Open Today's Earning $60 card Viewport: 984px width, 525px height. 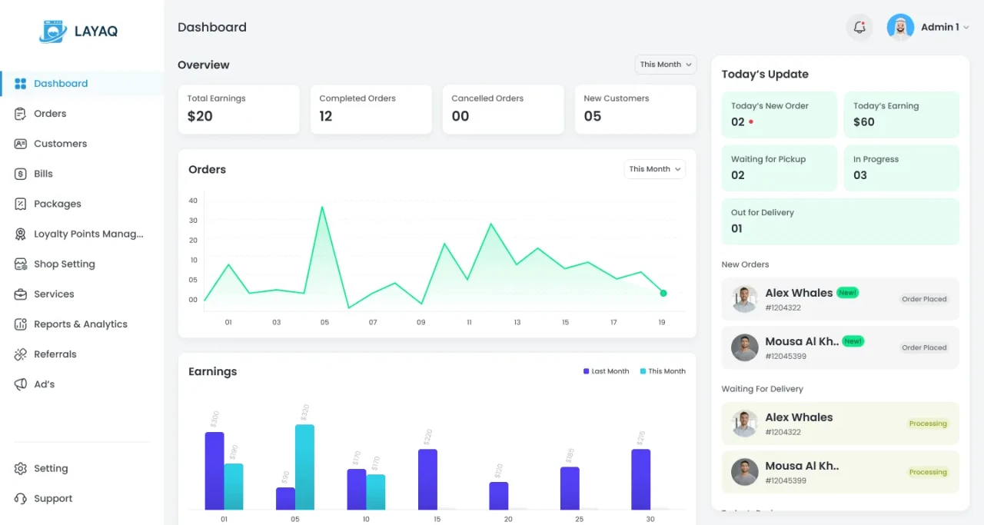[902, 115]
